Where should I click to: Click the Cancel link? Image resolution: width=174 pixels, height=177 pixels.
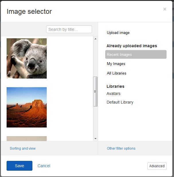pos(44,166)
